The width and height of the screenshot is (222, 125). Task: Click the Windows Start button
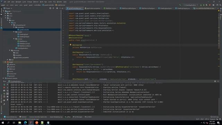pyautogui.click(x=3, y=123)
